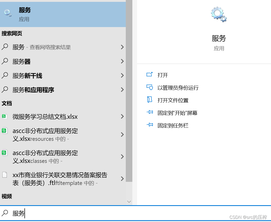The height and width of the screenshot is (222, 271).
Task: Expand the 服务 web search results arrow
Action: tap(122, 47)
